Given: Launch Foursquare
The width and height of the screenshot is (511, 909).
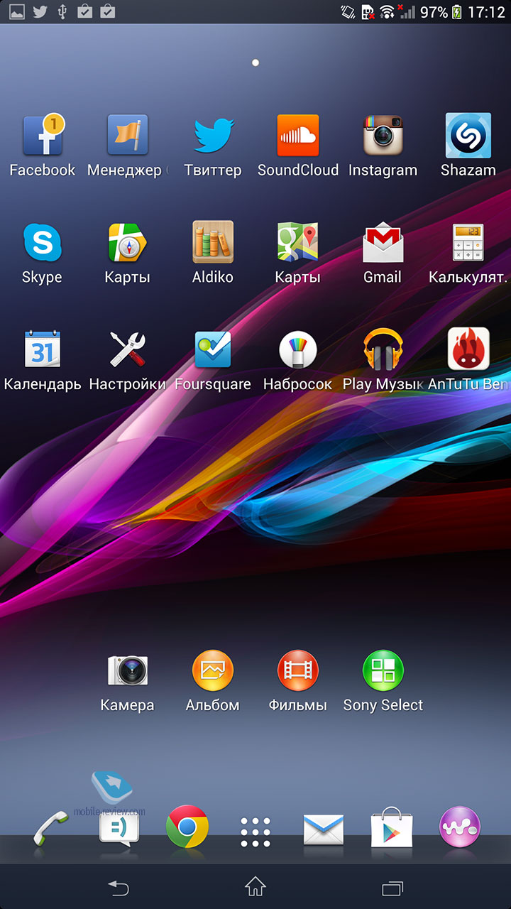Looking at the screenshot, I should [213, 349].
